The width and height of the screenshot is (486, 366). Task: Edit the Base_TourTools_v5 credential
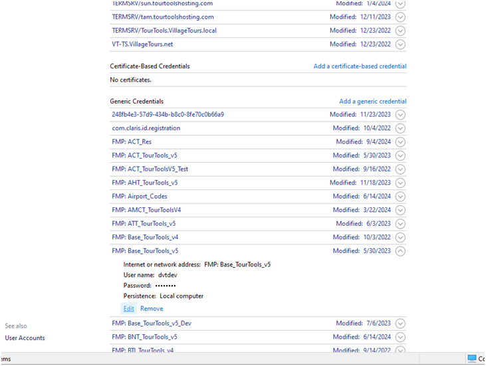128,309
